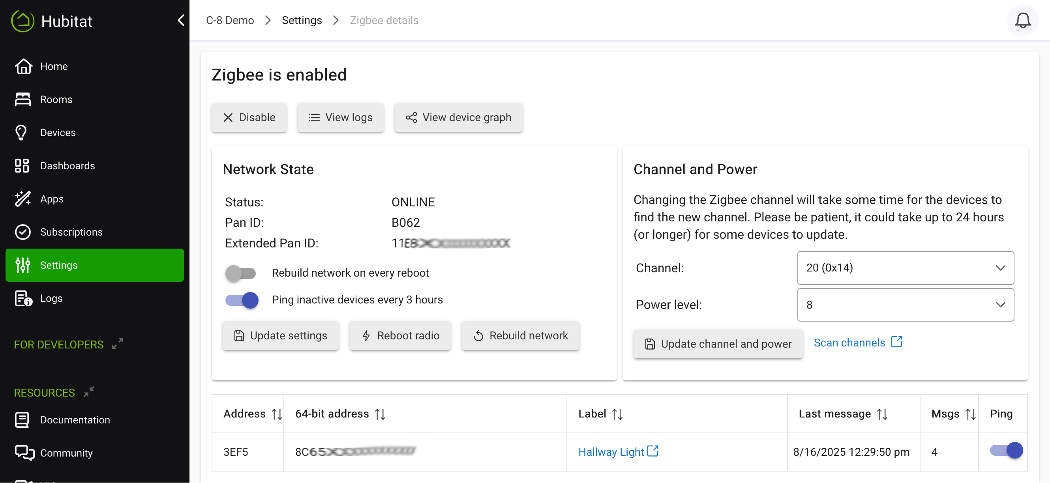Click the Home house icon
The width and height of the screenshot is (1050, 483).
23,66
